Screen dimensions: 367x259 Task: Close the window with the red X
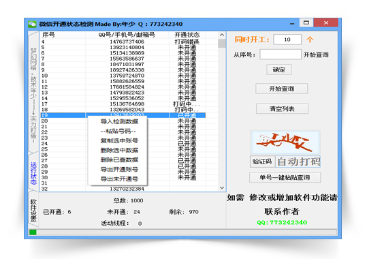tap(326, 22)
